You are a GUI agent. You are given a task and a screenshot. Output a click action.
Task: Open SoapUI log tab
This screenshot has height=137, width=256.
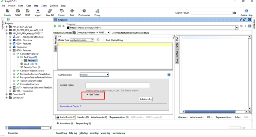point(61,133)
